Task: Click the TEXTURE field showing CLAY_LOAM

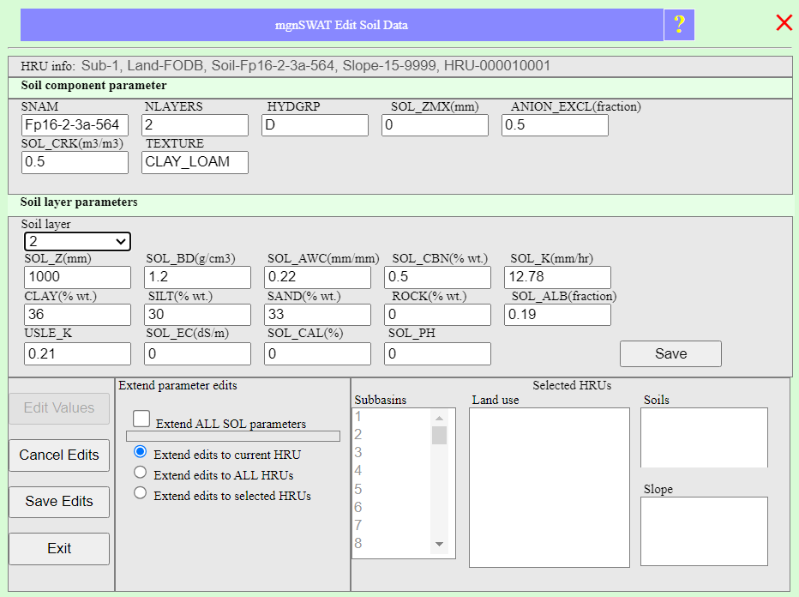Action: coord(195,163)
